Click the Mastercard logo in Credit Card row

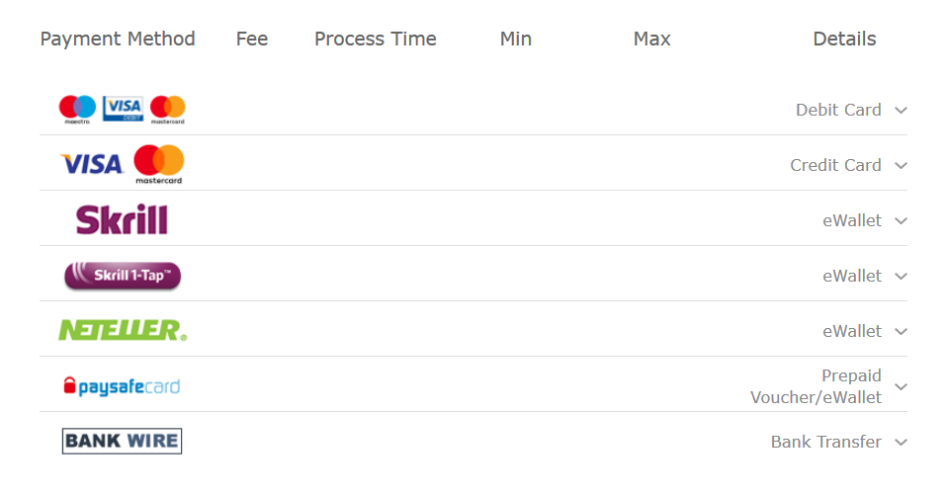point(159,164)
